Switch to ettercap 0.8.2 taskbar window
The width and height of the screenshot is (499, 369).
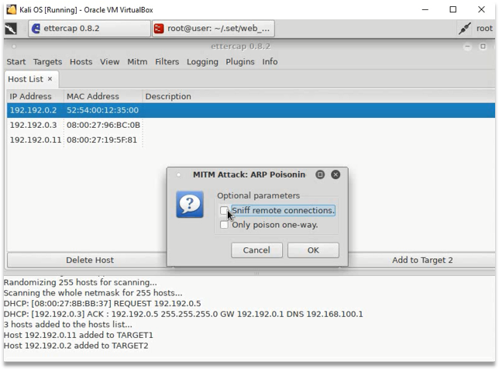click(x=89, y=29)
